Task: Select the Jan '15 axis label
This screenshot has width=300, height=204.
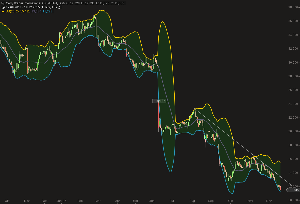Action: (62, 201)
